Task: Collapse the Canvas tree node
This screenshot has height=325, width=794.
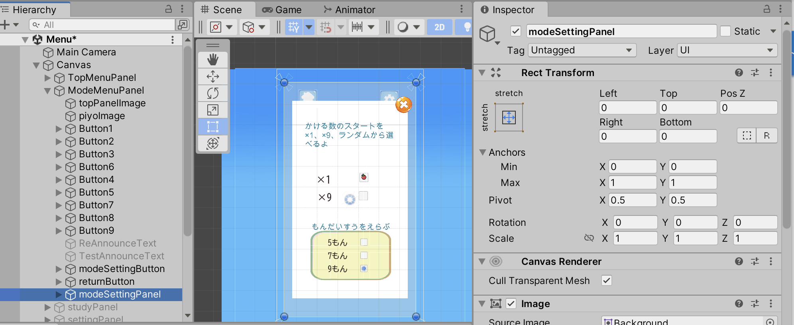Action: click(36, 65)
